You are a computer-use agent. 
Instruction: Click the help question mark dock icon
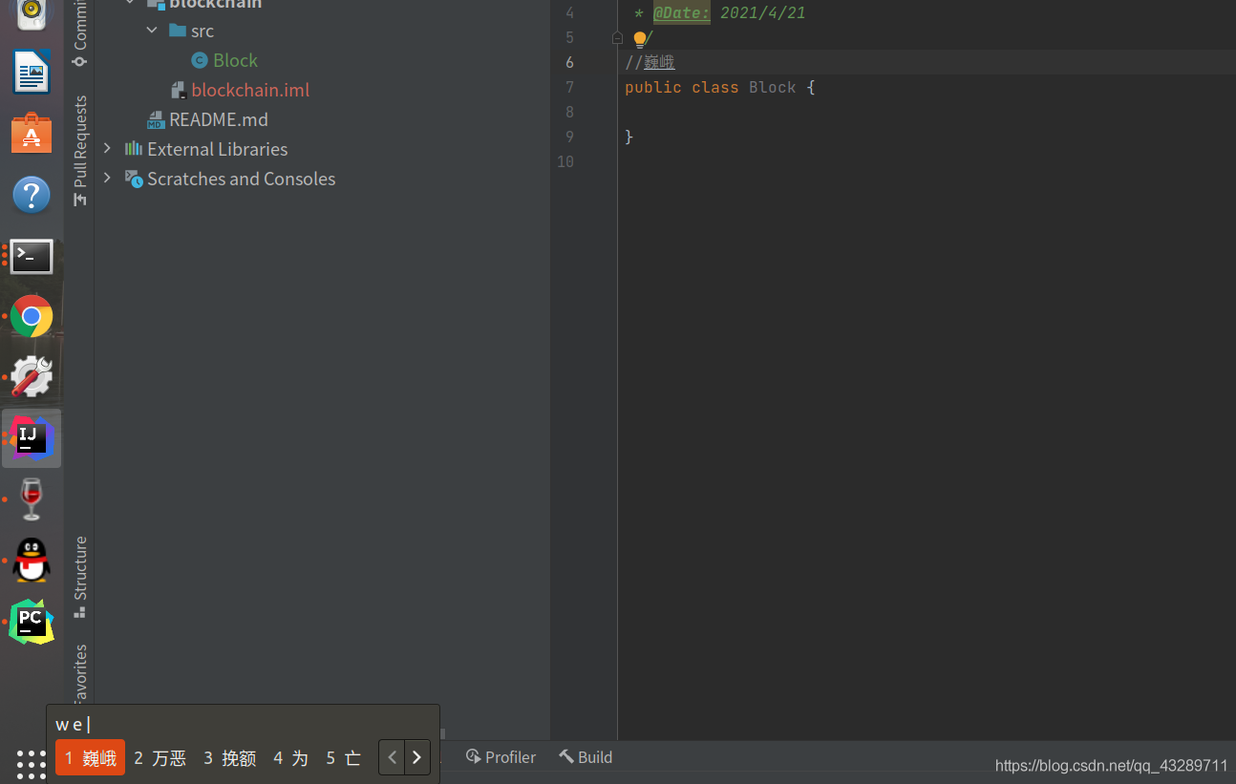32,194
